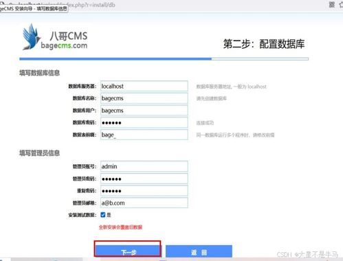This screenshot has height=261, width=343.
Task: Toggle the 安装测试数据 checkbox
Action: pyautogui.click(x=103, y=215)
